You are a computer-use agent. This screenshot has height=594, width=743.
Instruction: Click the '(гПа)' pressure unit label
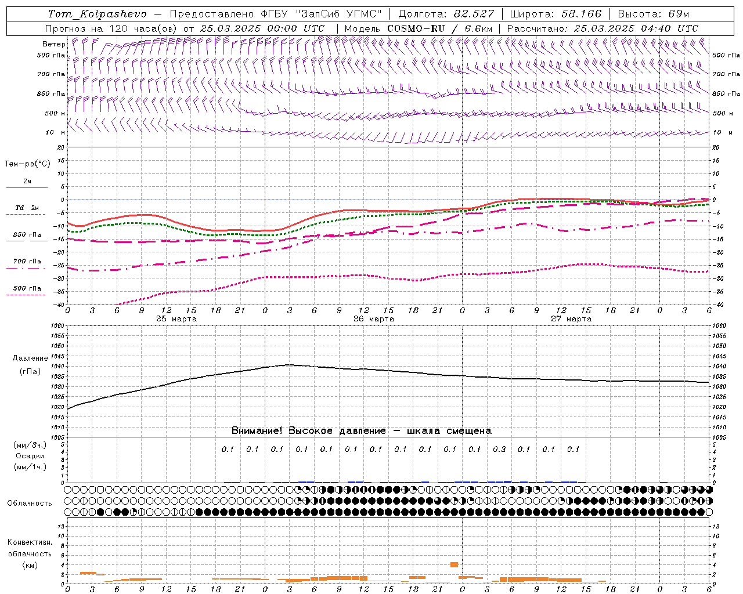coord(30,371)
